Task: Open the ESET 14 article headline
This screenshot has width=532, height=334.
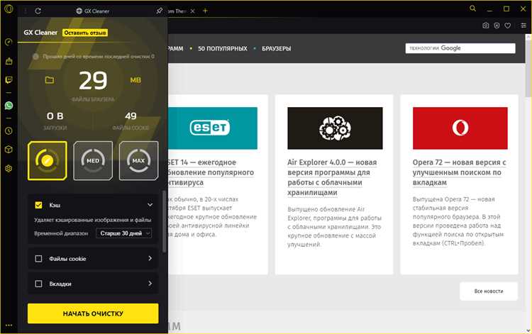Action: [x=211, y=172]
